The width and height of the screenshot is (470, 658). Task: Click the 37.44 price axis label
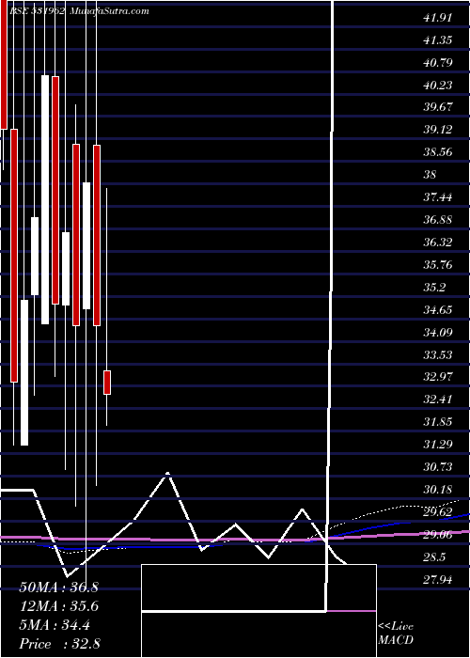point(438,197)
